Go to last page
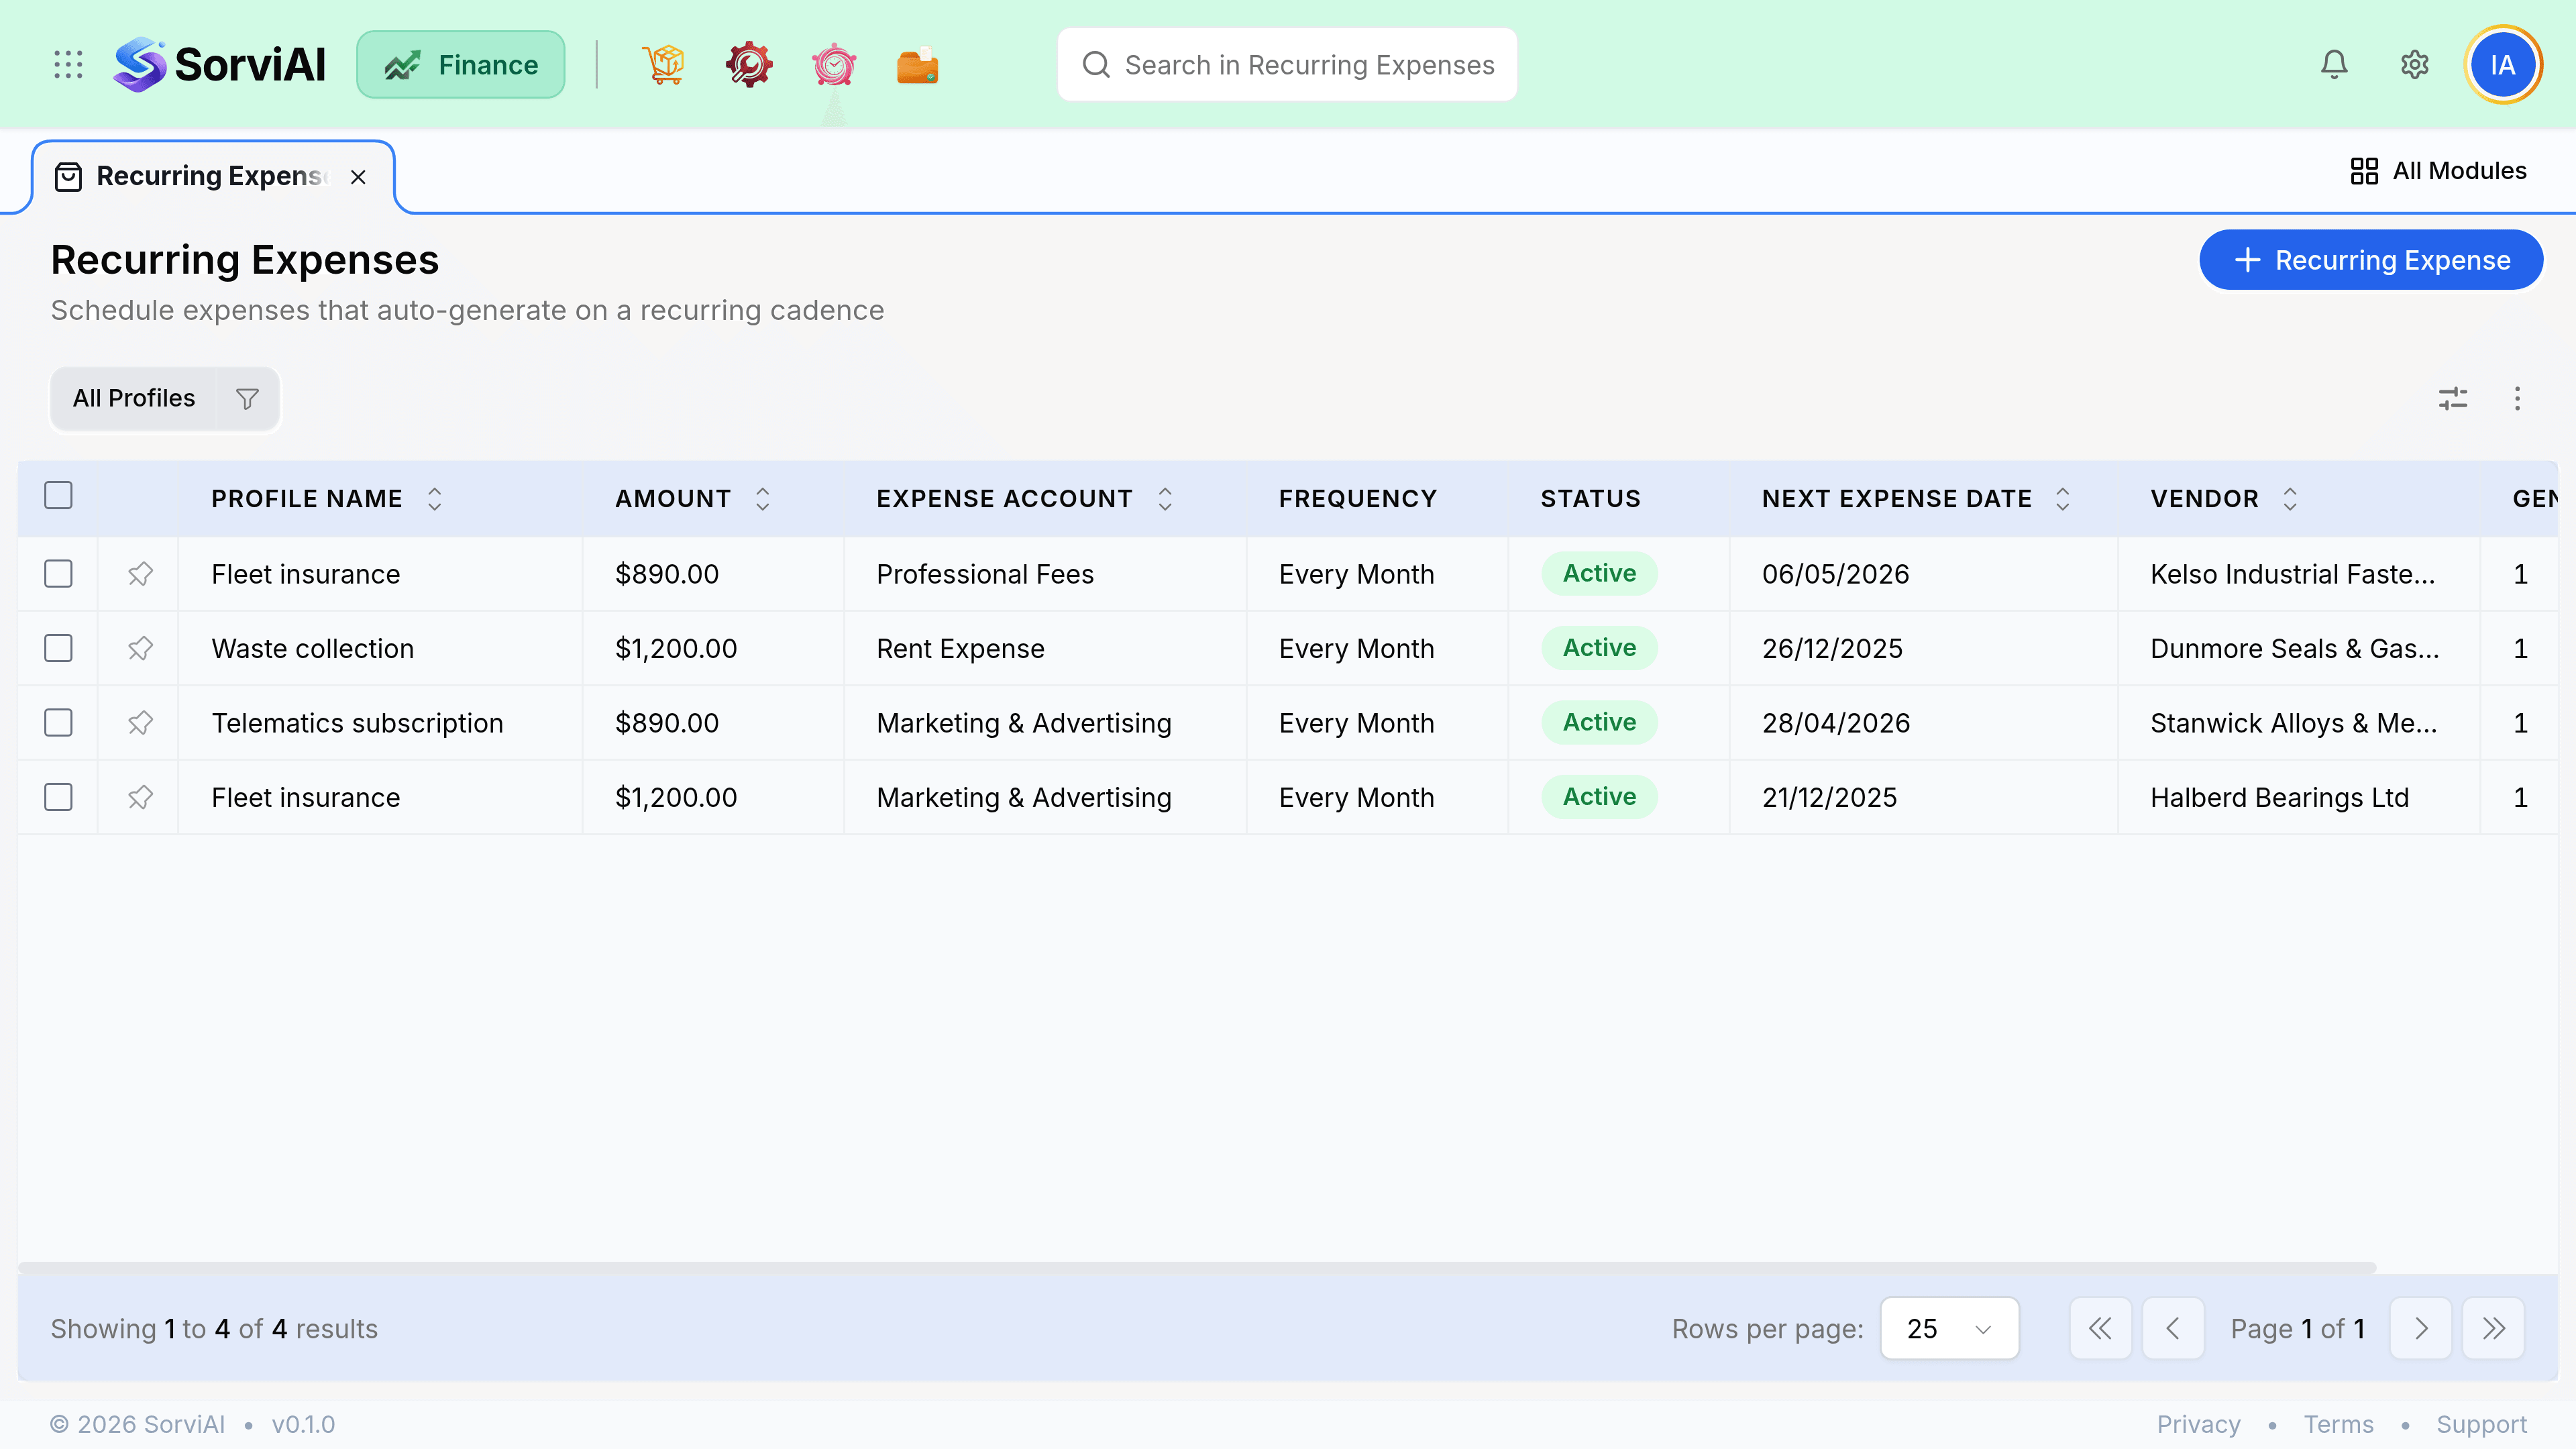Screen dimensions: 2576x1449 (x=2494, y=1328)
